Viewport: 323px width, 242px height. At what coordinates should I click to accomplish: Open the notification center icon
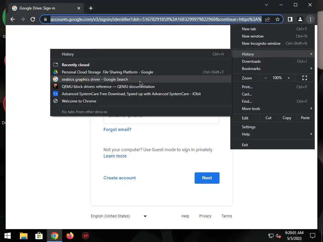click(313, 236)
